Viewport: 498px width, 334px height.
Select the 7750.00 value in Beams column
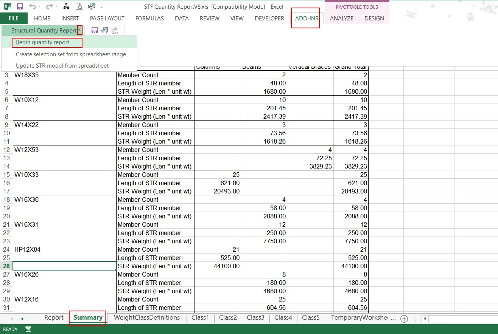[264, 241]
